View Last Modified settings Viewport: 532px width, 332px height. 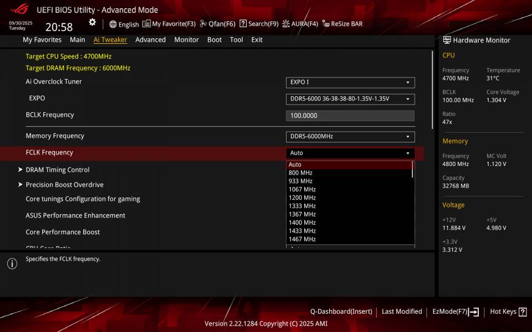point(402,312)
